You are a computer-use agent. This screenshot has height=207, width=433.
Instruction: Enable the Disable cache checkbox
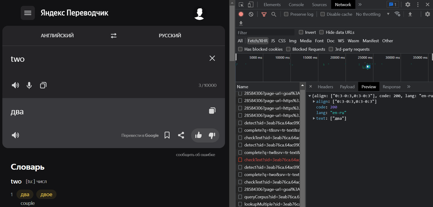[x=323, y=14]
